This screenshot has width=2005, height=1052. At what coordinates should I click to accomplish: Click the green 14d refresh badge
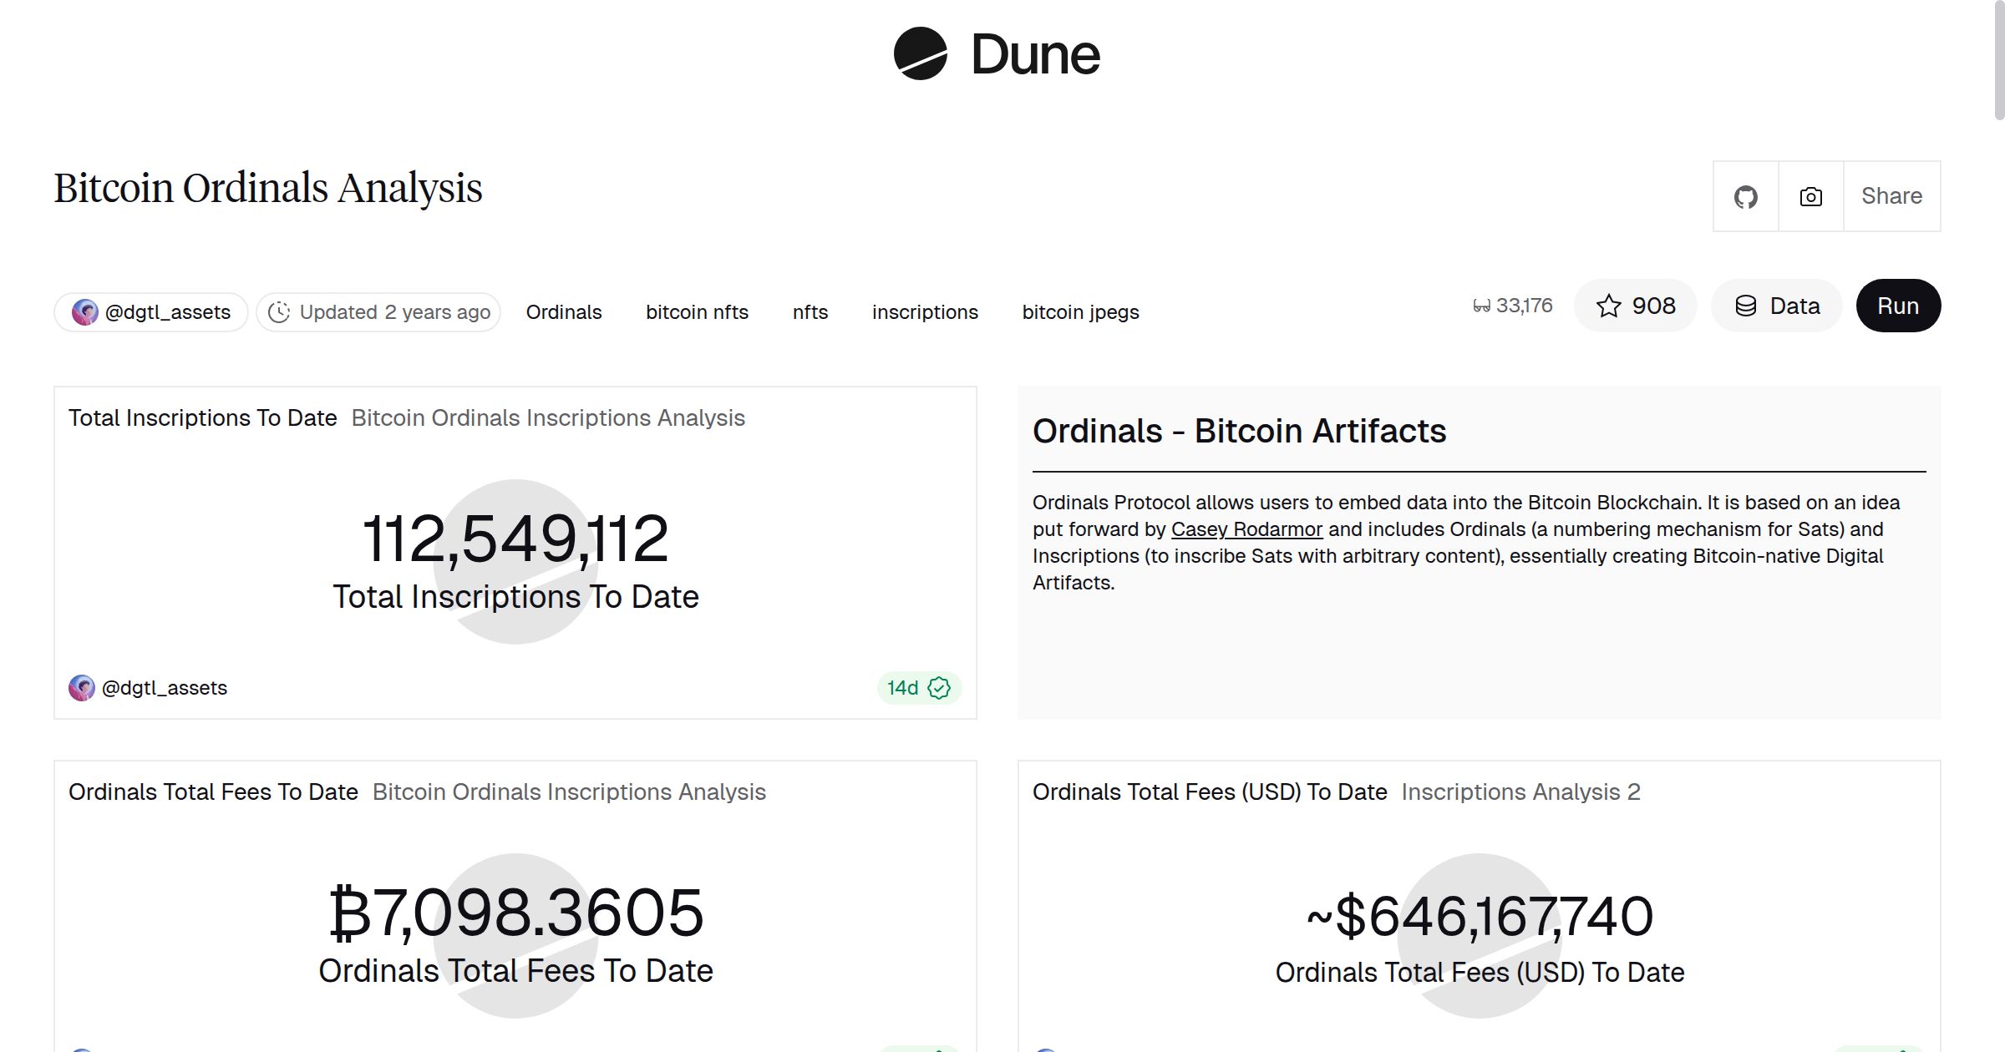pos(919,688)
